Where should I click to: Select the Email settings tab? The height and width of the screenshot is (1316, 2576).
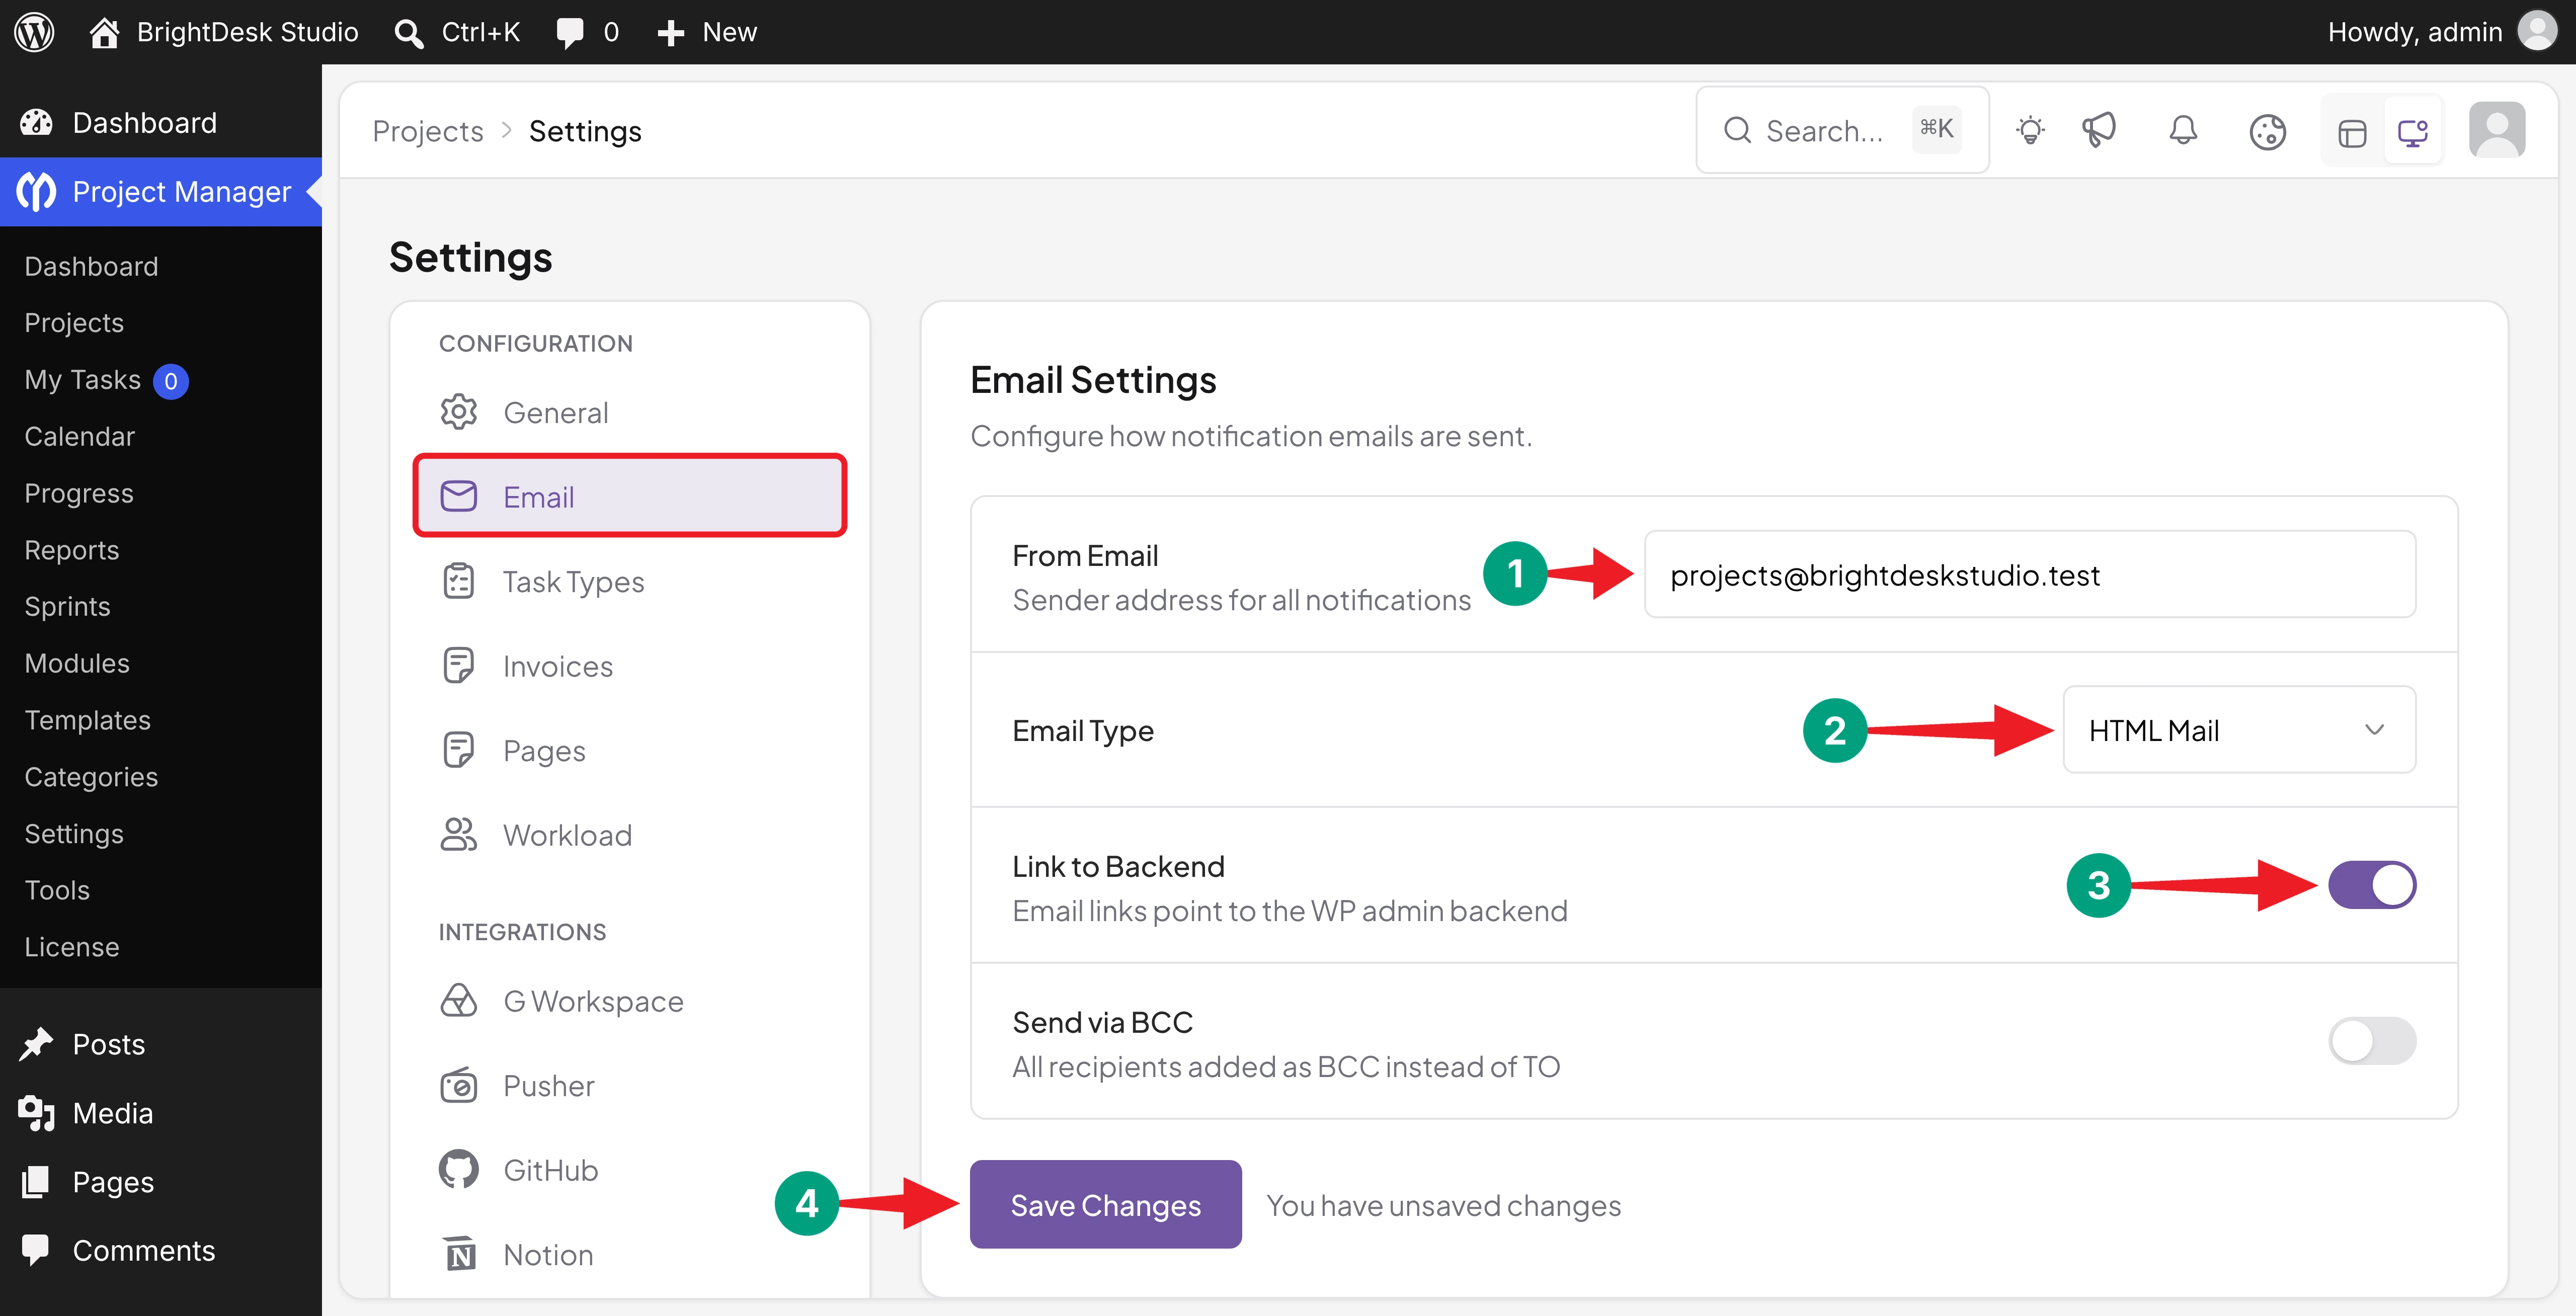[630, 496]
